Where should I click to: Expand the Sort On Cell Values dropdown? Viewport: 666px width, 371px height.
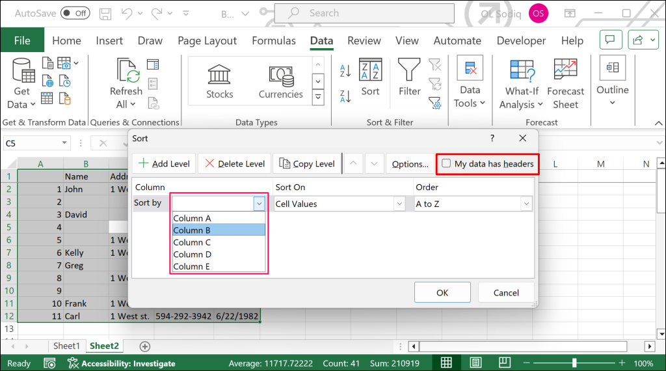pos(399,204)
